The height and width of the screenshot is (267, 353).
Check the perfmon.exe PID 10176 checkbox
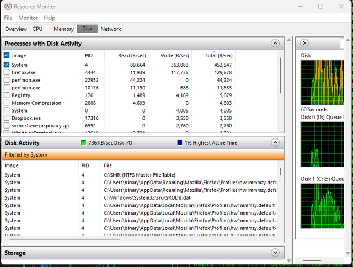7,88
